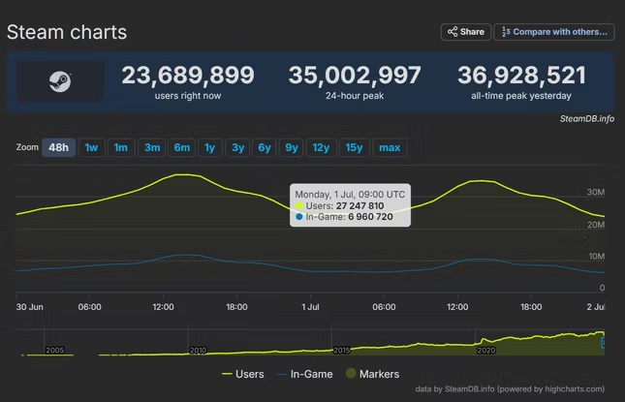Click the 2005 label in navigator

click(x=54, y=351)
